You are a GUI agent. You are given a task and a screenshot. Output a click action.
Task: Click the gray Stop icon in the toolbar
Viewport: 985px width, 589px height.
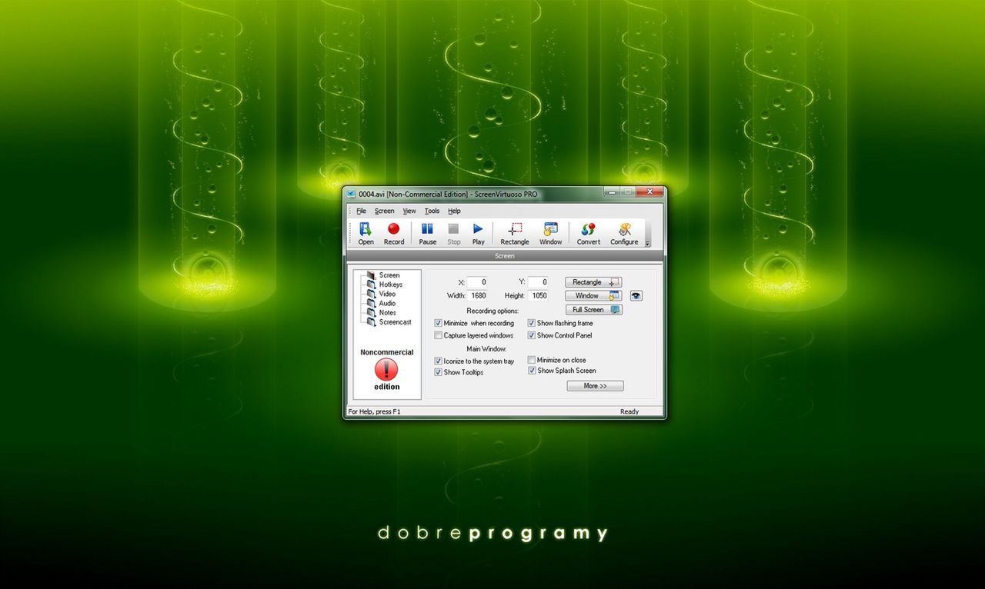coord(454,233)
